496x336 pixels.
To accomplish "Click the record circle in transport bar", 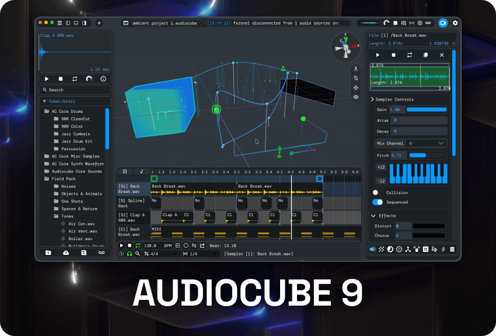I will (x=186, y=245).
